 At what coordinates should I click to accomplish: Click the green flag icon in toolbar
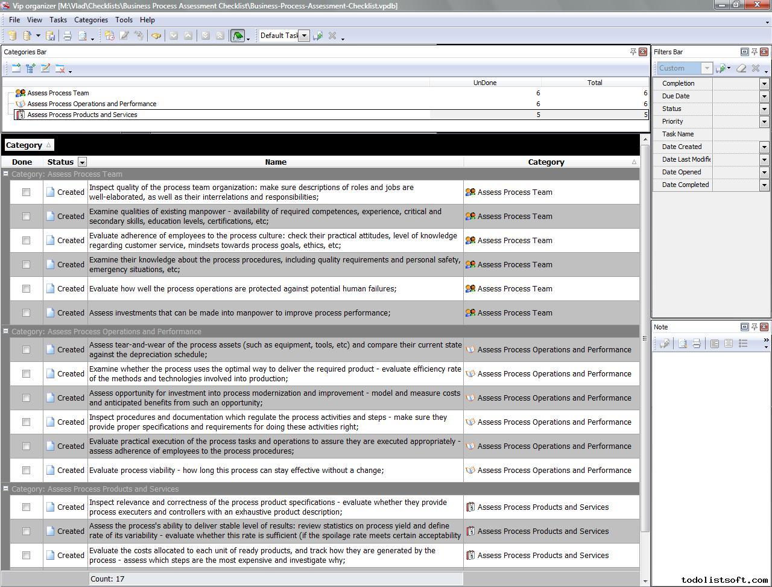click(238, 36)
